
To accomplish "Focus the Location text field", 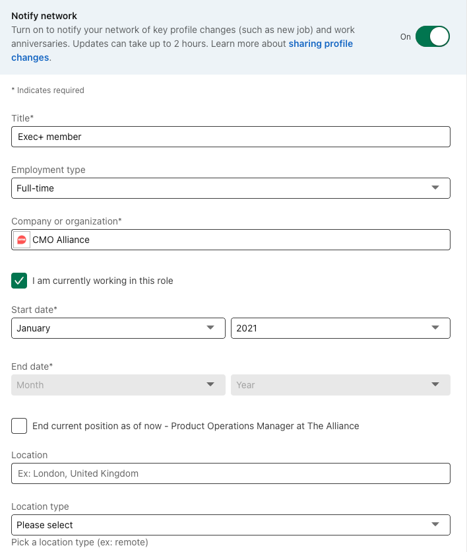I will coord(230,473).
